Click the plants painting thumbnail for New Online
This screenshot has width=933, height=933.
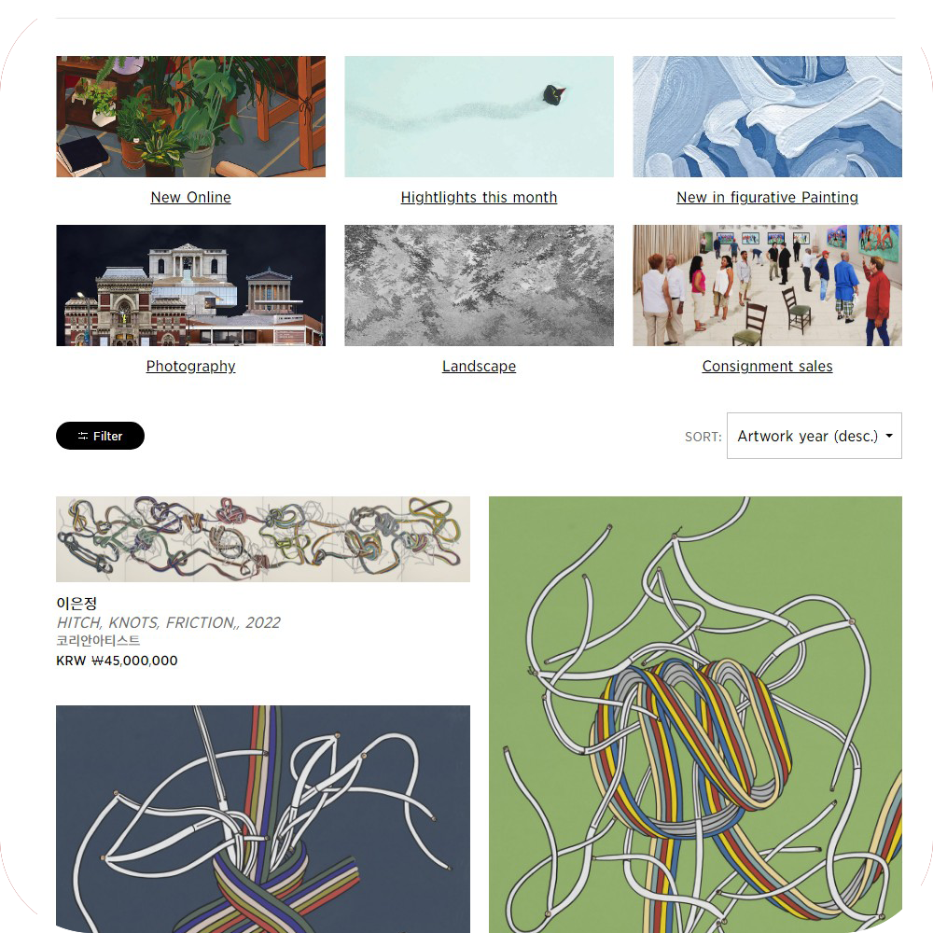click(190, 117)
